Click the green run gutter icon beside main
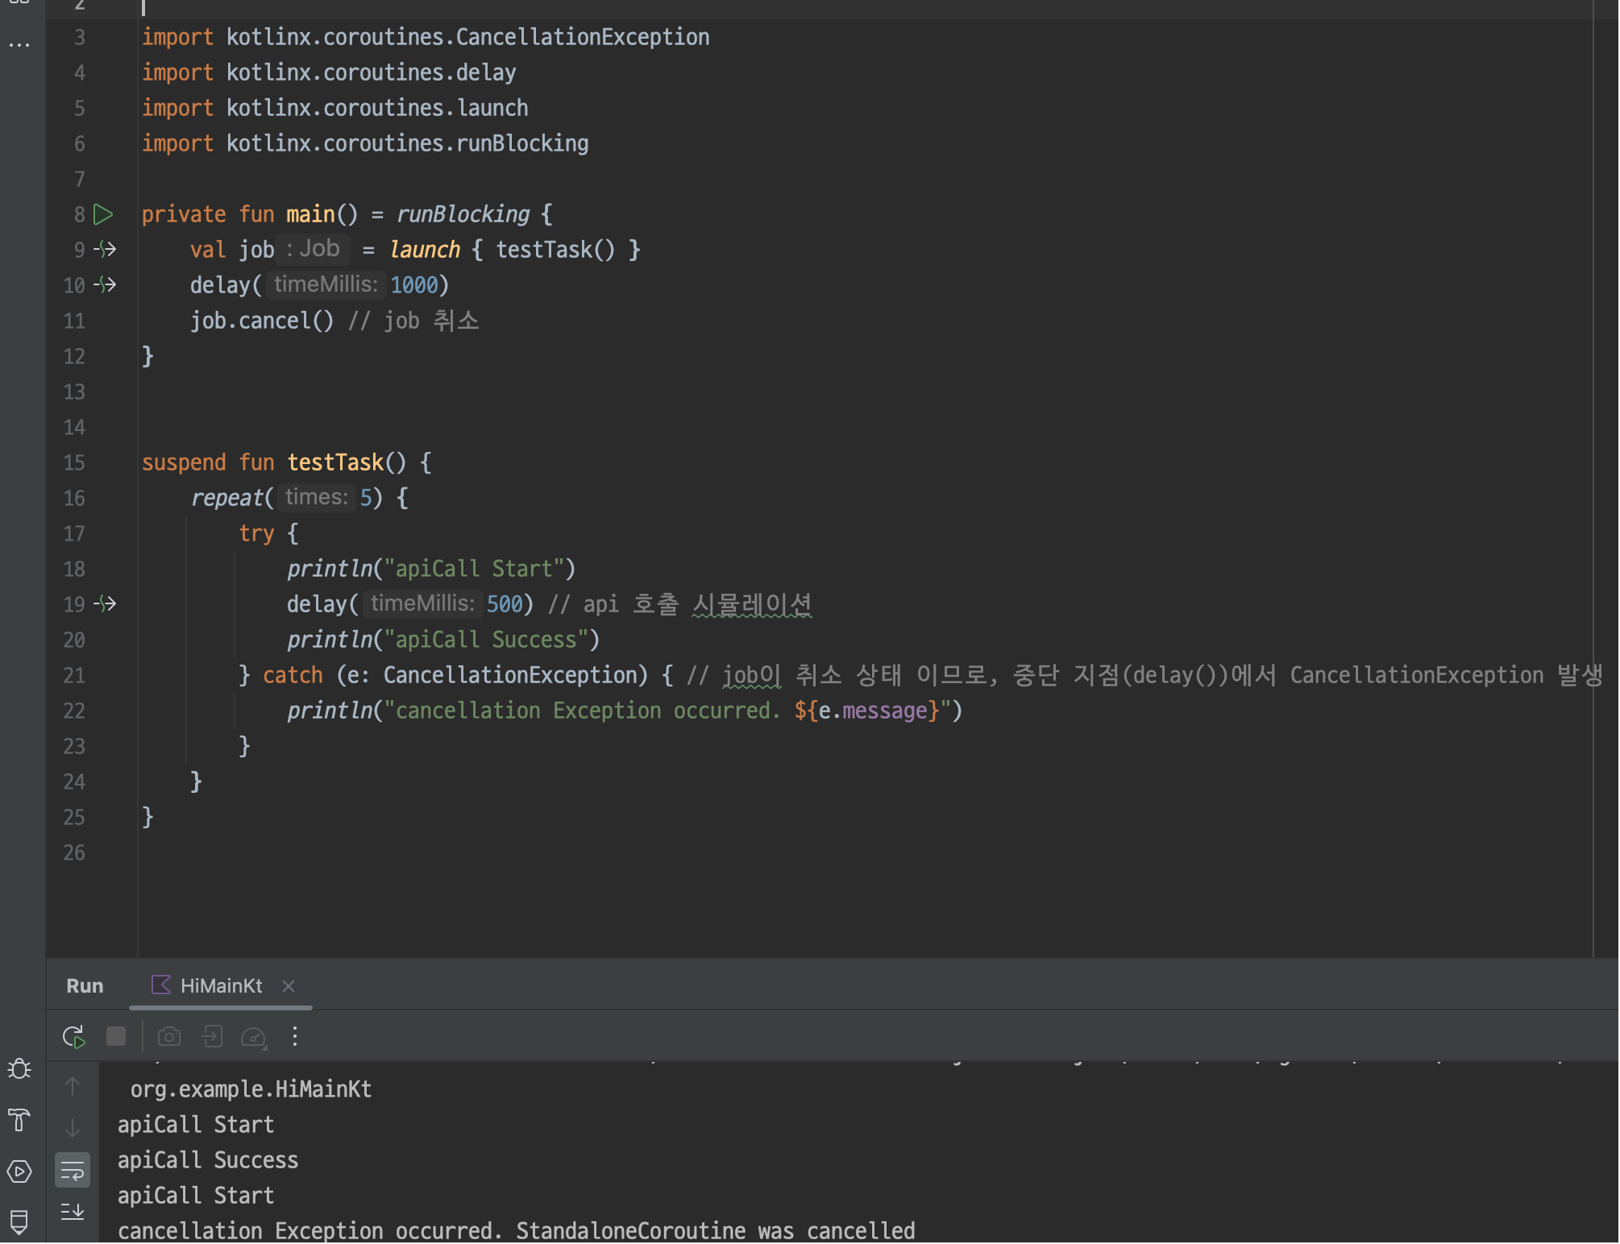The image size is (1620, 1244). point(103,214)
